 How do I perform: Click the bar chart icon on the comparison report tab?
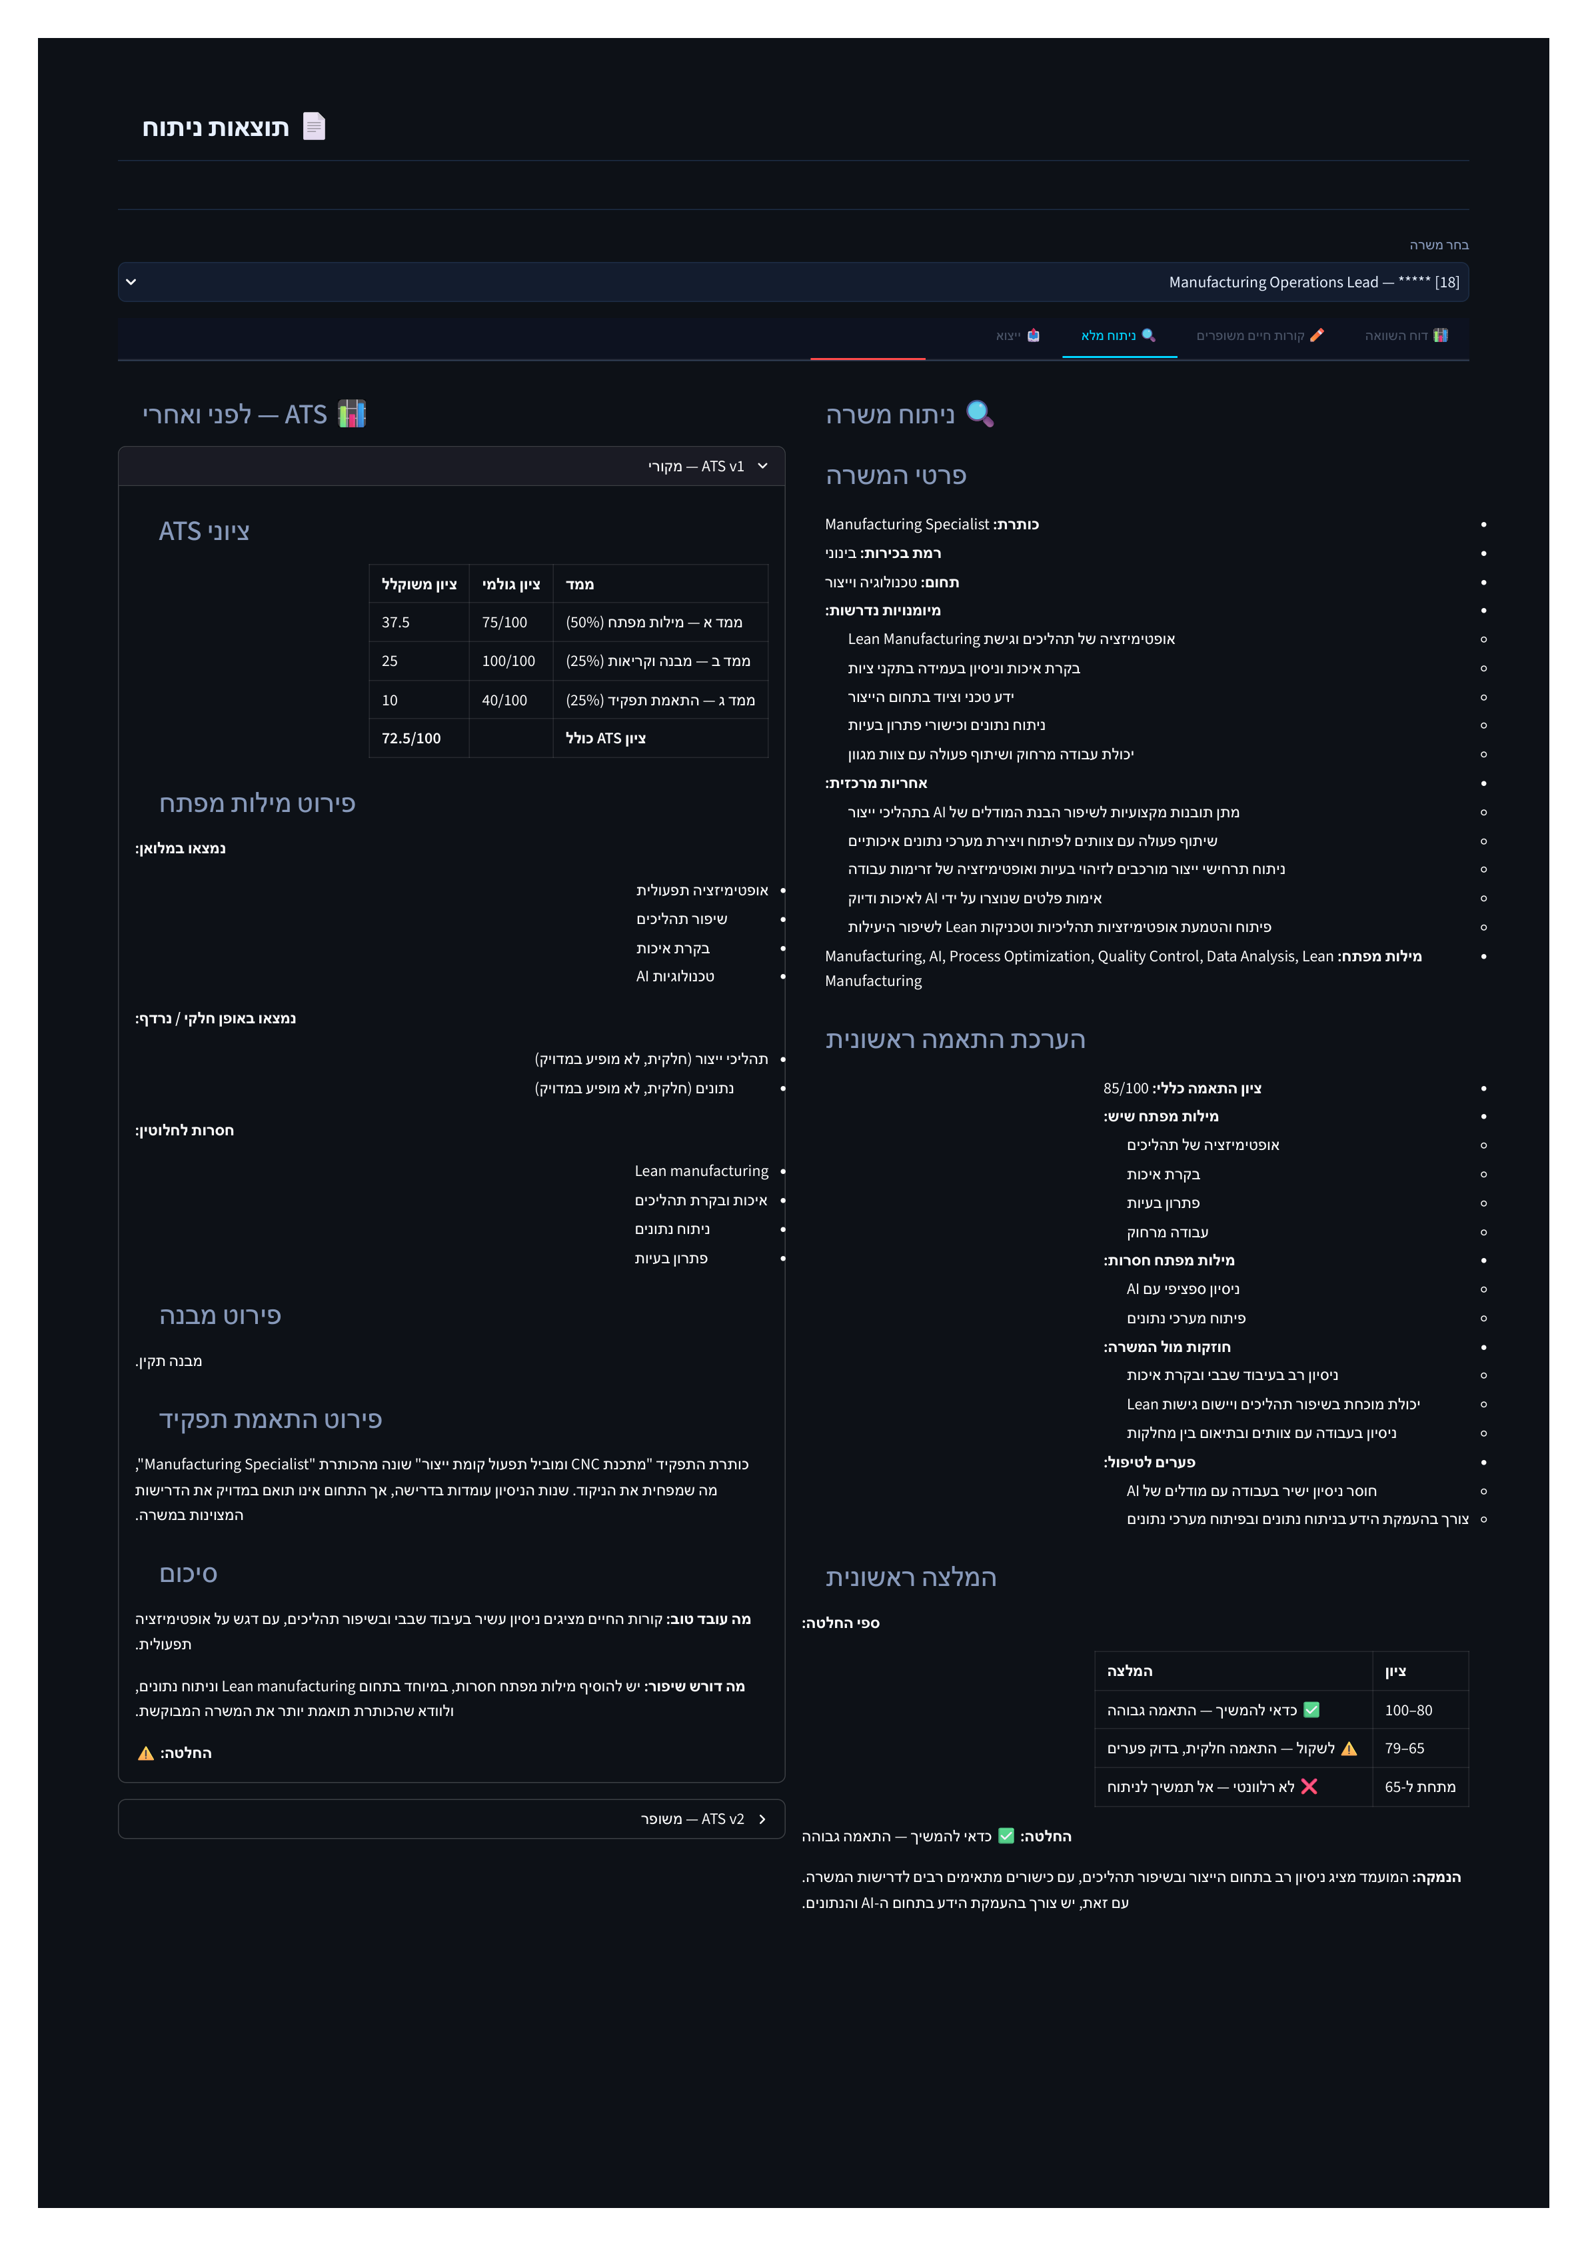click(x=1440, y=335)
